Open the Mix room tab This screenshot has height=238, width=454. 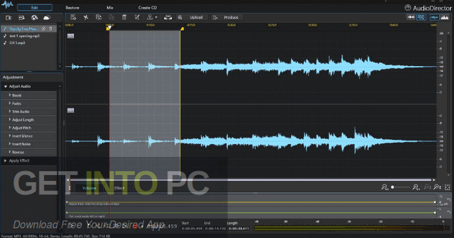tap(110, 8)
